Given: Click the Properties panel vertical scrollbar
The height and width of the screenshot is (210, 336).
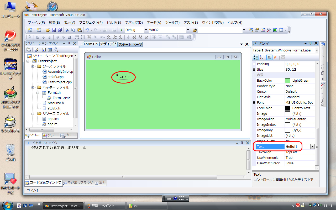Looking at the screenshot, I should (317, 146).
